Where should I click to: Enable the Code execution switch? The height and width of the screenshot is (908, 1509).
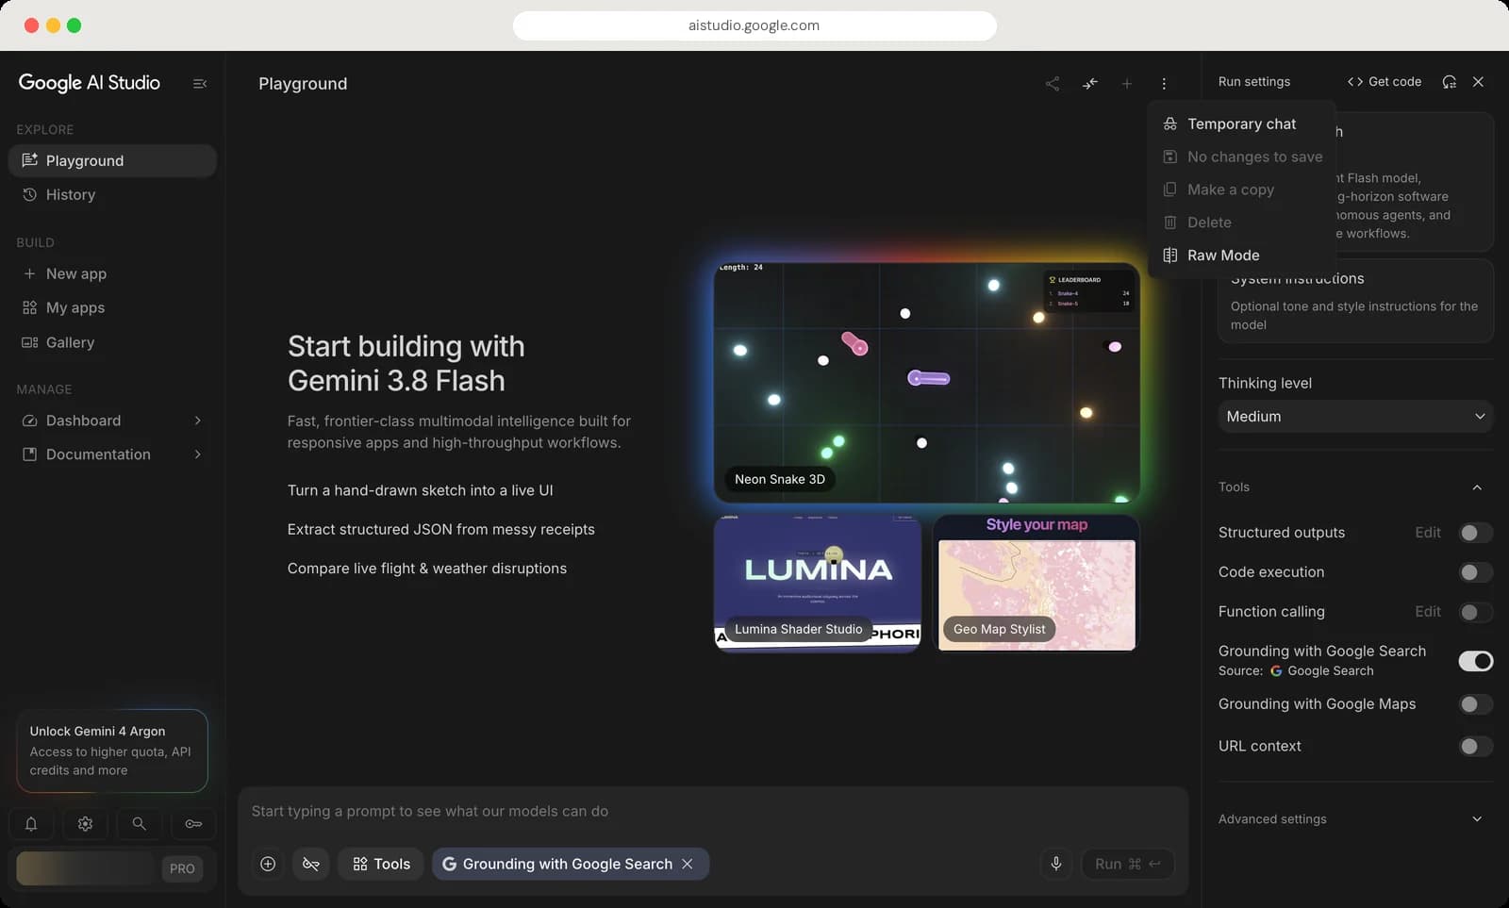coord(1476,572)
